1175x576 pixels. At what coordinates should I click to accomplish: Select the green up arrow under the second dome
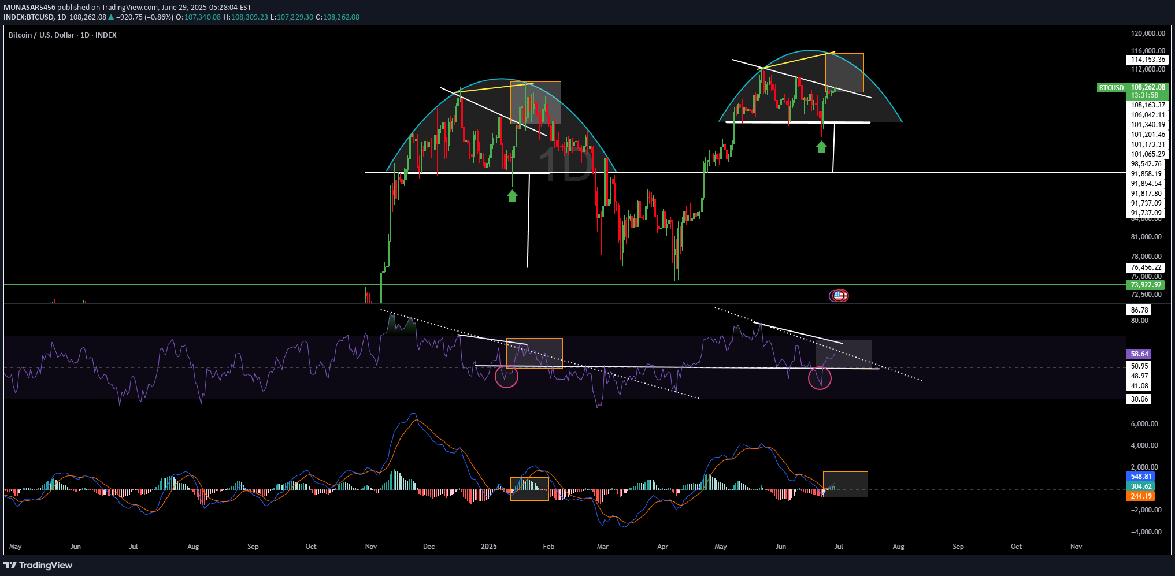[821, 147]
